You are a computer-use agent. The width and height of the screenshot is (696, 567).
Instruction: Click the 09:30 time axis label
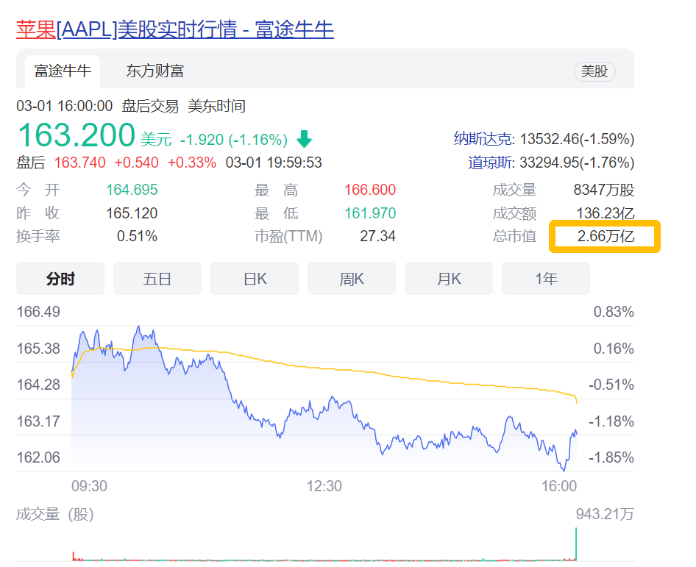(x=89, y=486)
